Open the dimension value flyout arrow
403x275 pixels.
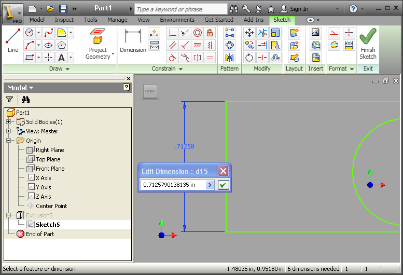[x=210, y=185]
